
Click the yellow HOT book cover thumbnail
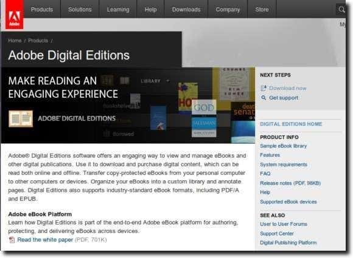pos(187,97)
